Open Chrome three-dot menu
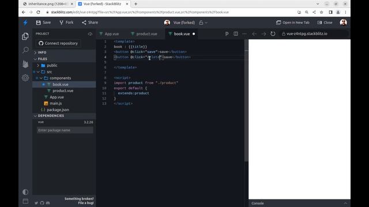 click(x=345, y=12)
